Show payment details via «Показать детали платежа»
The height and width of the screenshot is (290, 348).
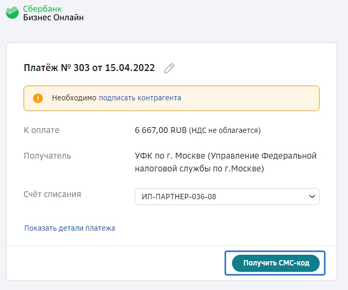click(x=69, y=228)
